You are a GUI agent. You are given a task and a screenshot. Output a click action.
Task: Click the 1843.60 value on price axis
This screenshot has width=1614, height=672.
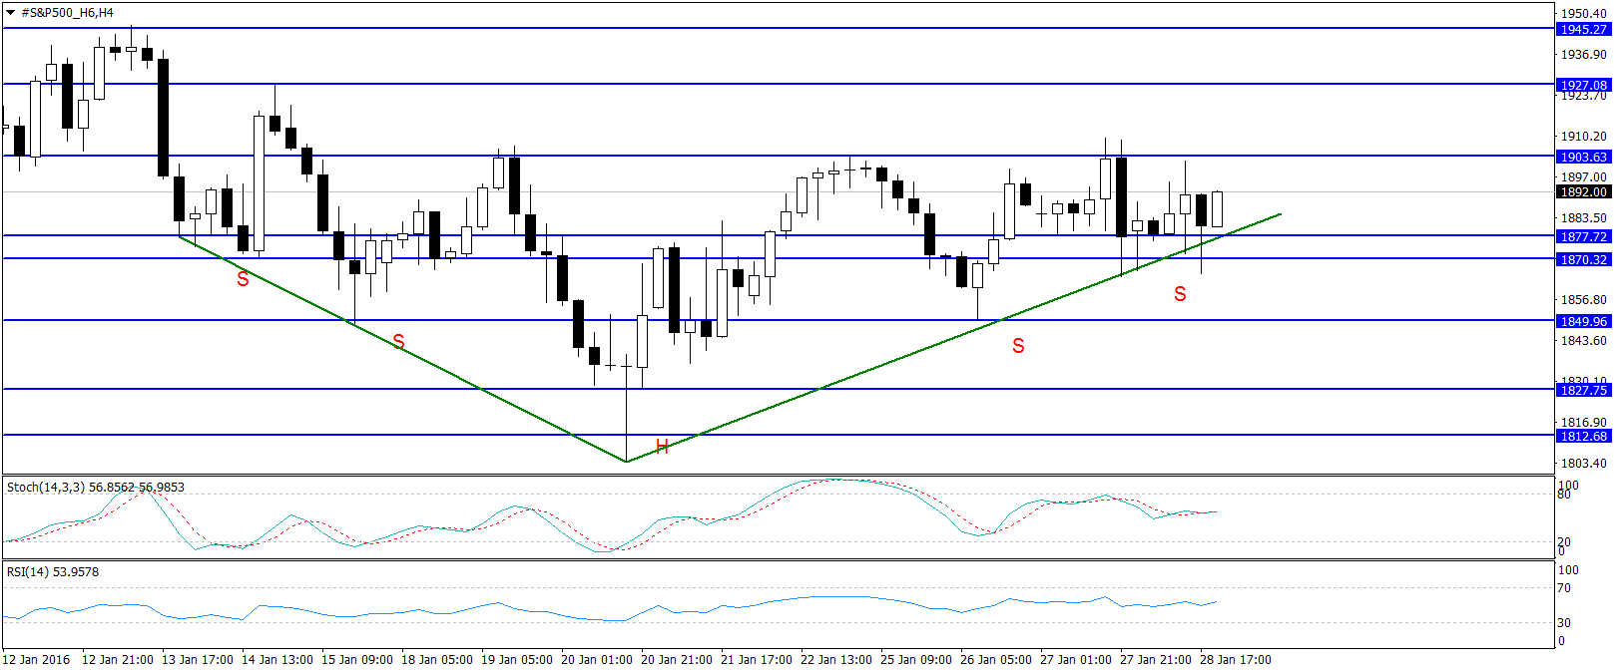(x=1584, y=341)
